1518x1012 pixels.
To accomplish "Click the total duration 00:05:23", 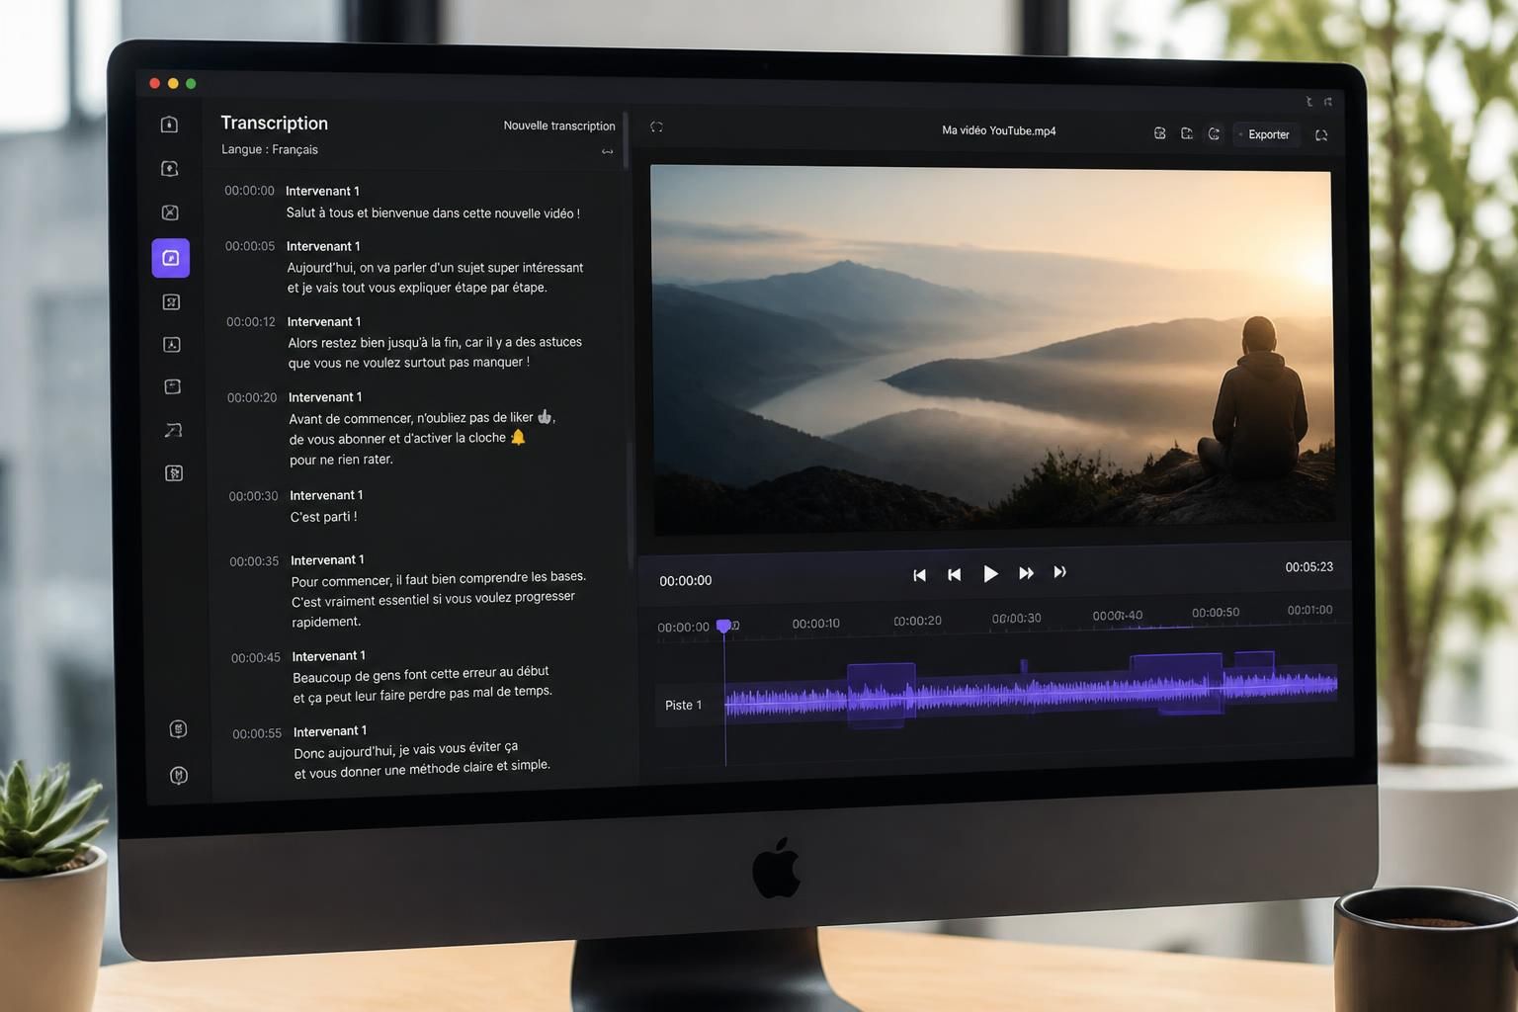I will click(1308, 567).
